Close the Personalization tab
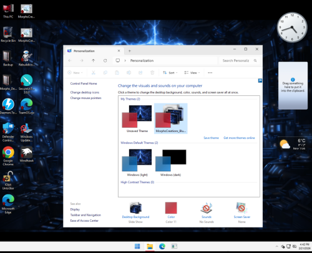Image resolution: width=312 pixels, height=253 pixels. 119,50
